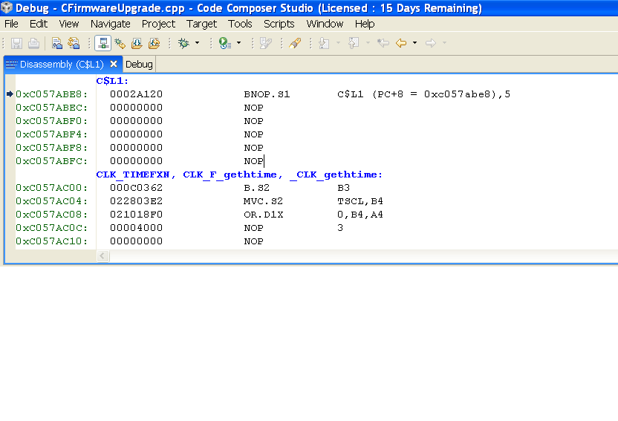Image resolution: width=618 pixels, height=421 pixels.
Task: Open the dropdown next to previous annotation icon
Action: [x=368, y=43]
